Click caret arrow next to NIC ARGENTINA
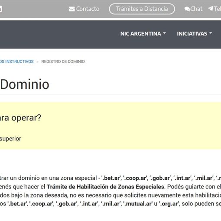The image size is (221, 221). tap(164, 33)
